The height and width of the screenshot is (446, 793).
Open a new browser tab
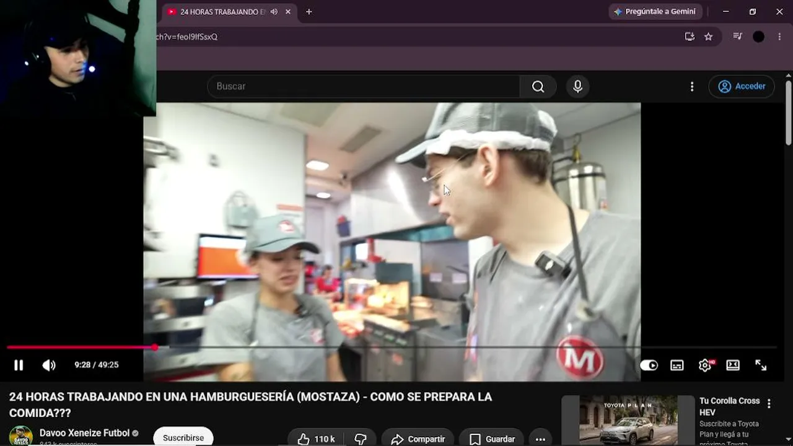309,12
